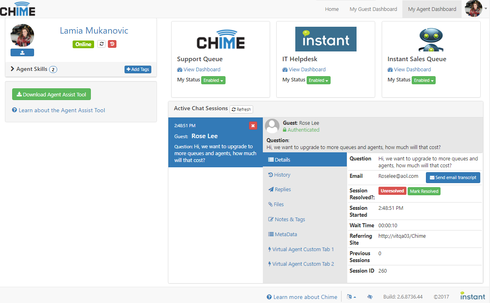Image resolution: width=490 pixels, height=303 pixels.
Task: Toggle the green Online status badge
Action: [x=83, y=45]
